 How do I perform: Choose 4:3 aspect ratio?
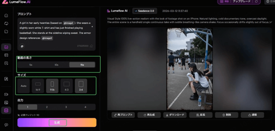(x=67, y=86)
